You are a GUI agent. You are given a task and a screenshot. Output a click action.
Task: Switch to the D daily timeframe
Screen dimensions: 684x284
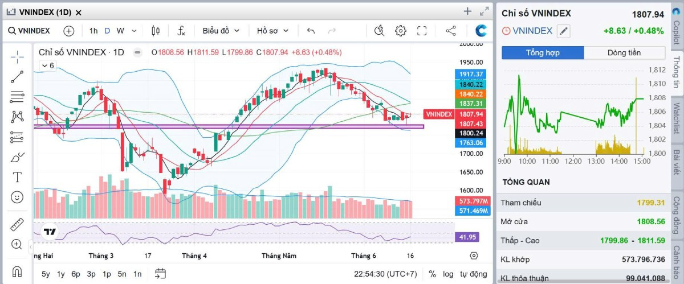107,31
